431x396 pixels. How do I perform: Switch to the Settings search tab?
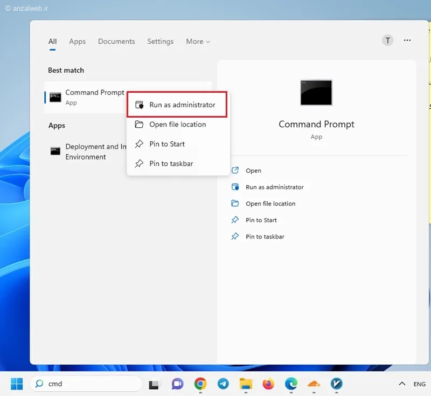tap(161, 42)
